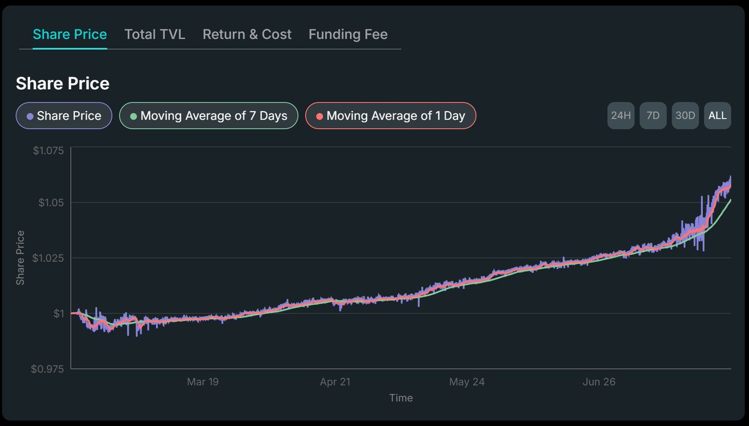Viewport: 749px width, 426px height.
Task: Toggle the Share Price series legend
Action: (64, 116)
